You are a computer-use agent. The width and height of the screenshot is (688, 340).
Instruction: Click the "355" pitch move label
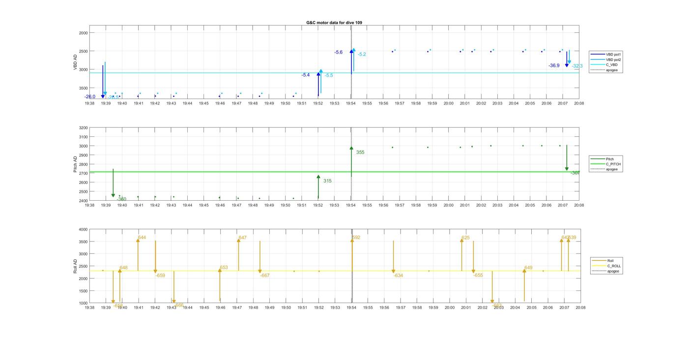tap(360, 153)
